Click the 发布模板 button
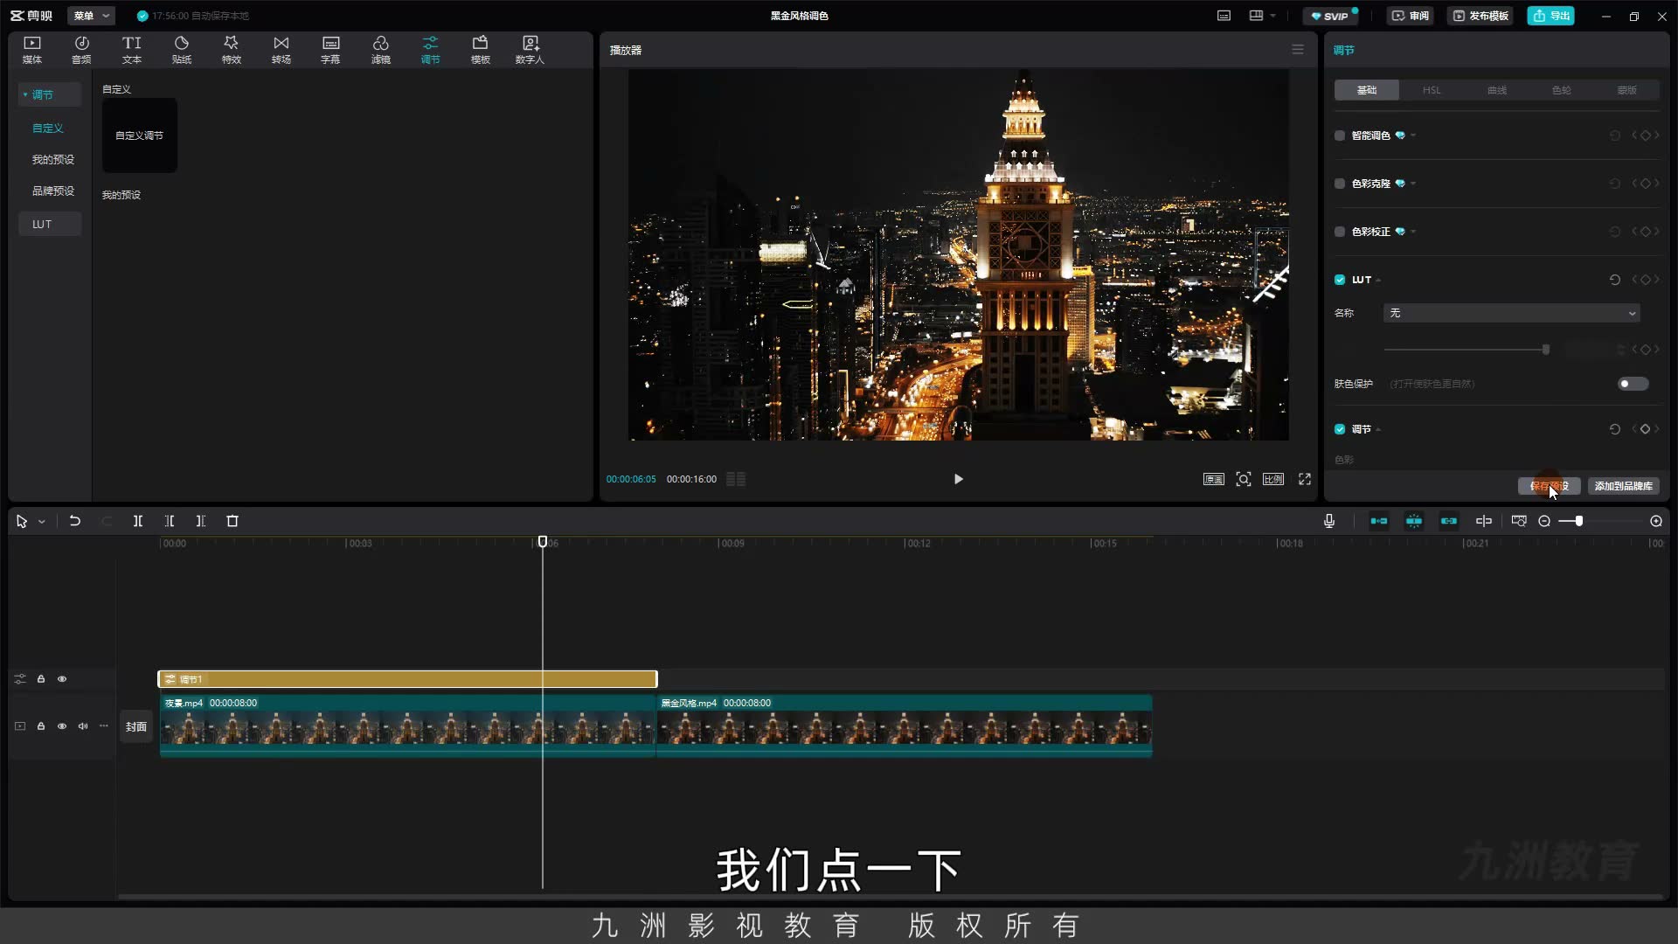The width and height of the screenshot is (1678, 944). pyautogui.click(x=1480, y=16)
